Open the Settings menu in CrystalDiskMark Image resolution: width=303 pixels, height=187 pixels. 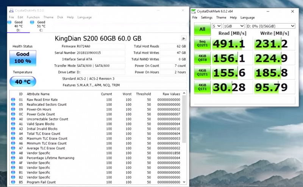click(x=207, y=17)
